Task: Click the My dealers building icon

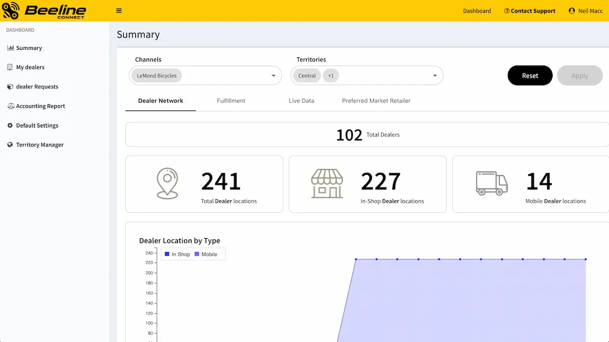Action: [10, 67]
